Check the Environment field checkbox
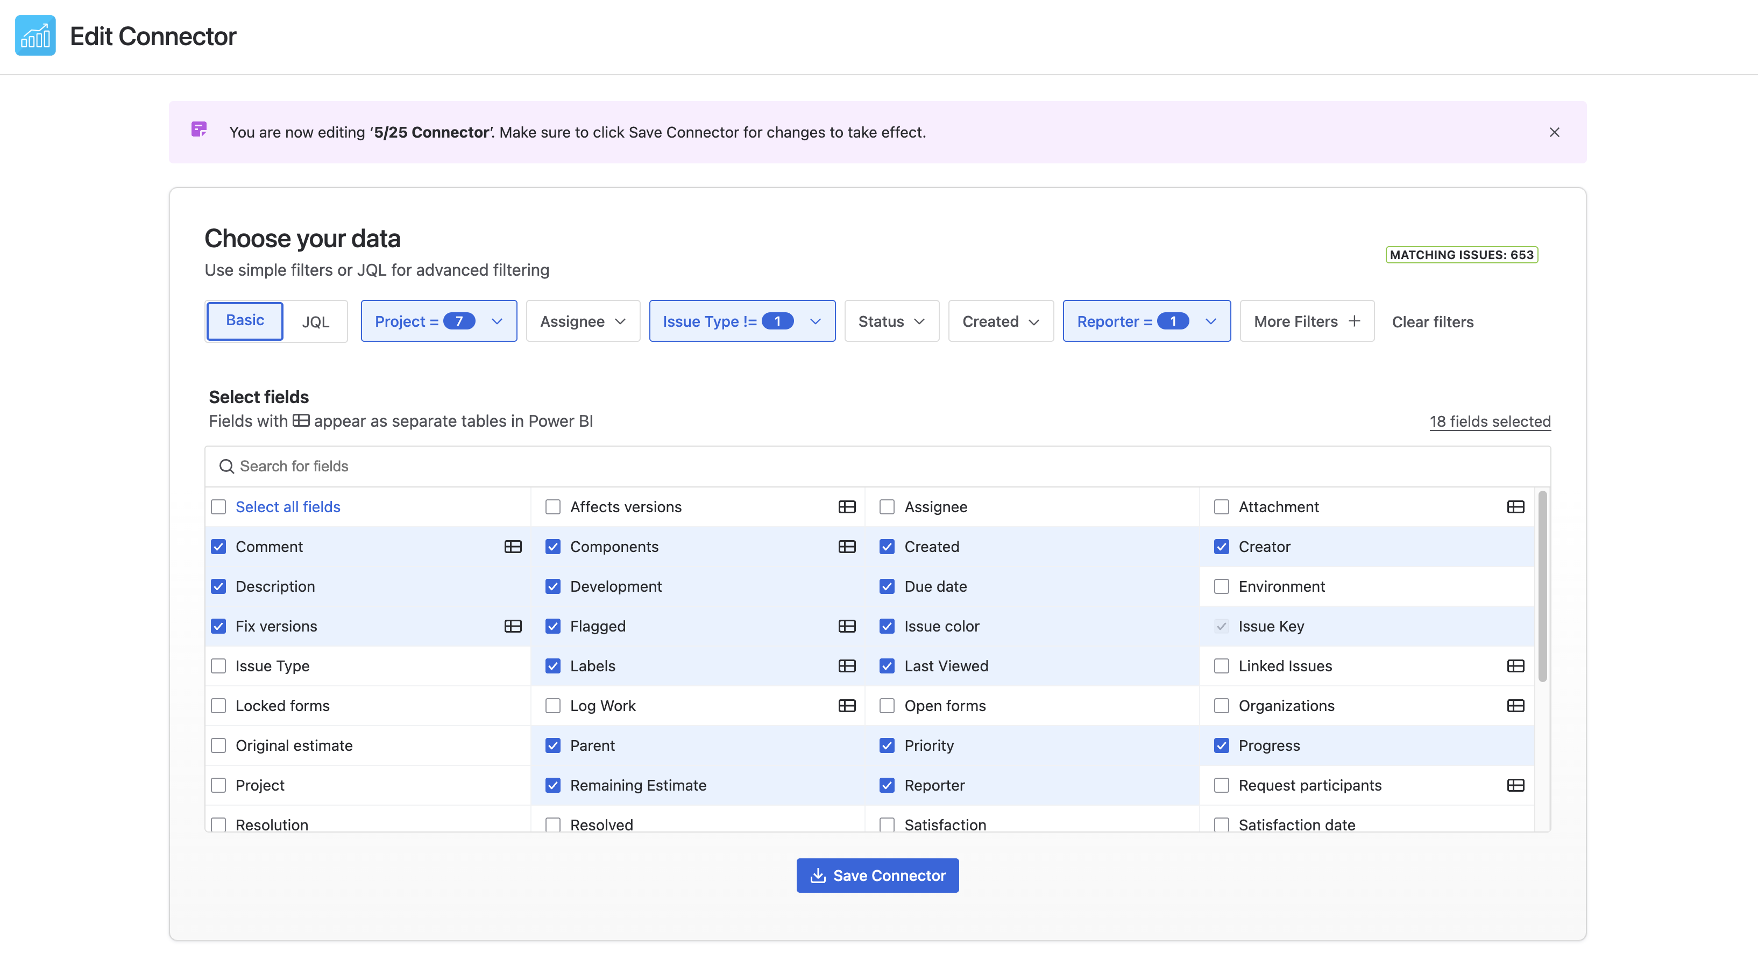The height and width of the screenshot is (961, 1758). coord(1221,586)
